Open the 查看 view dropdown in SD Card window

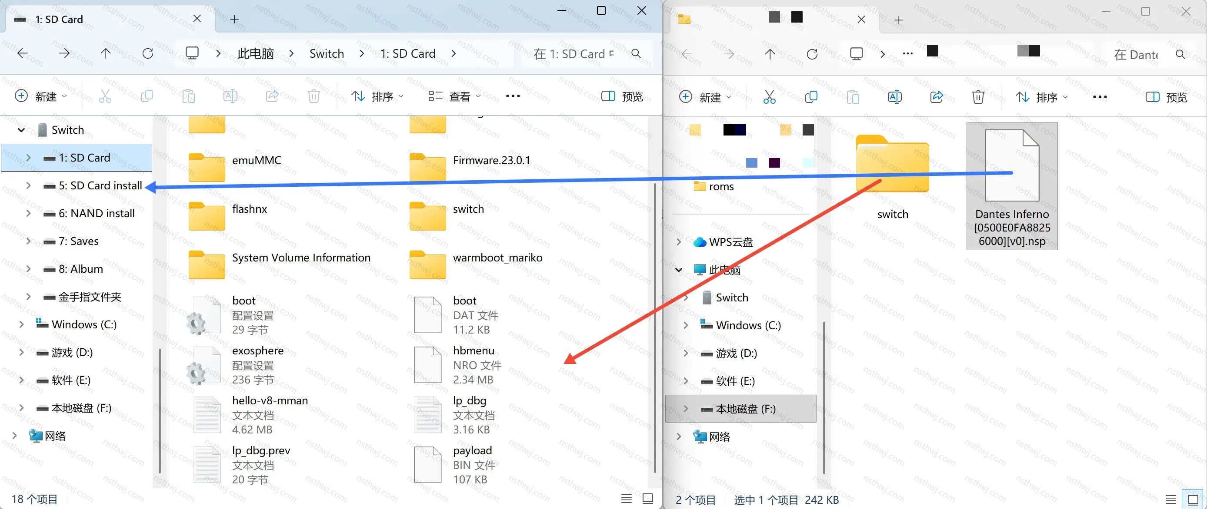coord(454,96)
